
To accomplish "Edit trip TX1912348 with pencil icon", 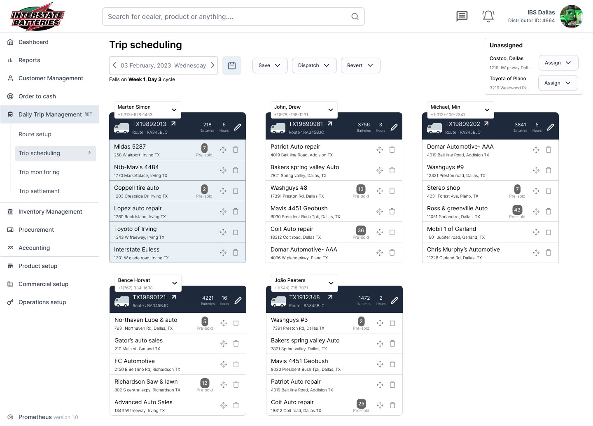I will (395, 300).
